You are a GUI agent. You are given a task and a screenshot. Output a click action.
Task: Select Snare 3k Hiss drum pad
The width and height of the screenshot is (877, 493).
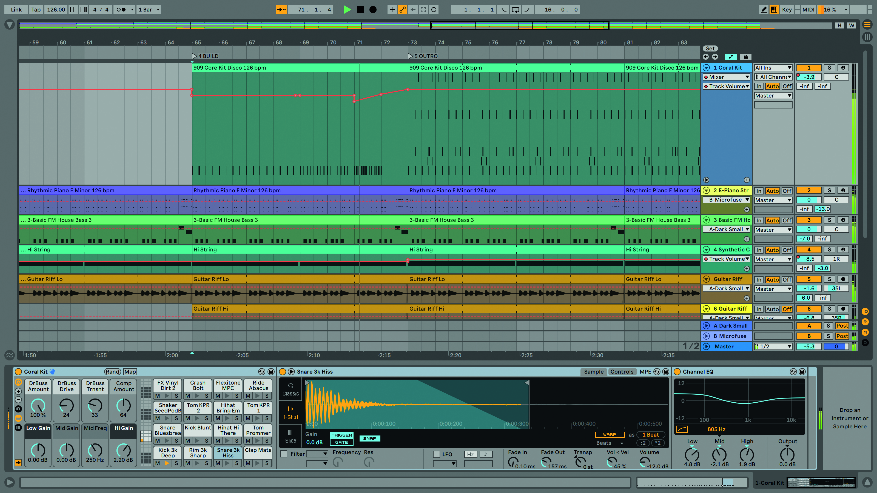coord(228,452)
